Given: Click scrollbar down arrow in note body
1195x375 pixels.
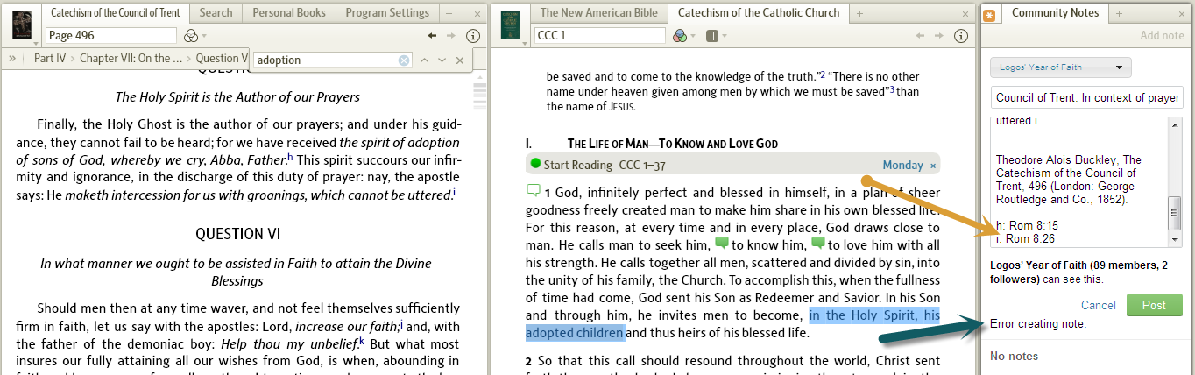Looking at the screenshot, I should coord(1175,240).
